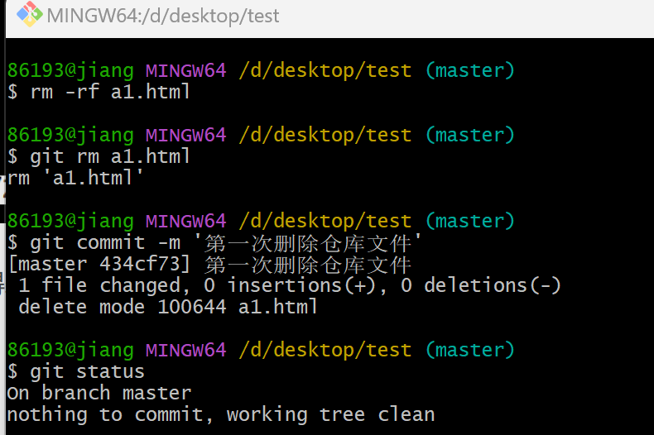The width and height of the screenshot is (654, 435).
Task: Click the prompt line above 'git commit'
Action: tap(261, 221)
